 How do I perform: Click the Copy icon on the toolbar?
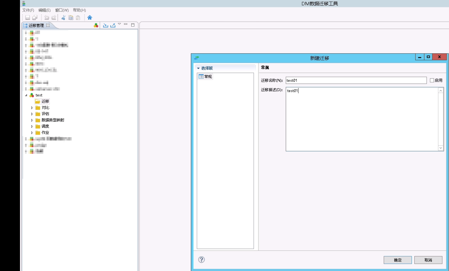71,17
